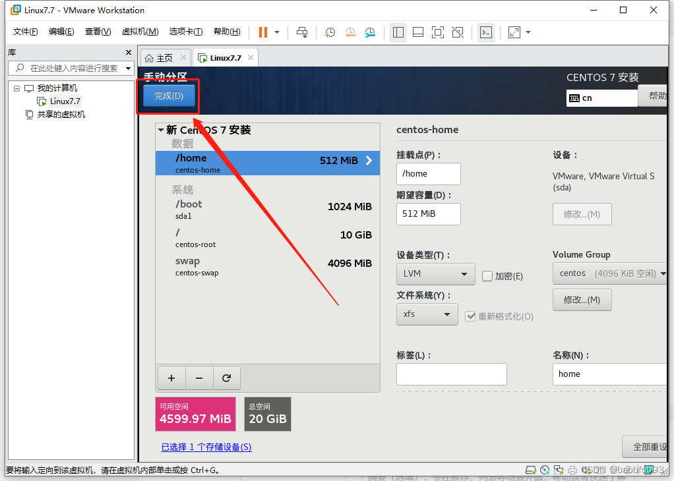This screenshot has height=481, width=674.
Task: Switch to Unity mode icon
Action: tap(458, 32)
